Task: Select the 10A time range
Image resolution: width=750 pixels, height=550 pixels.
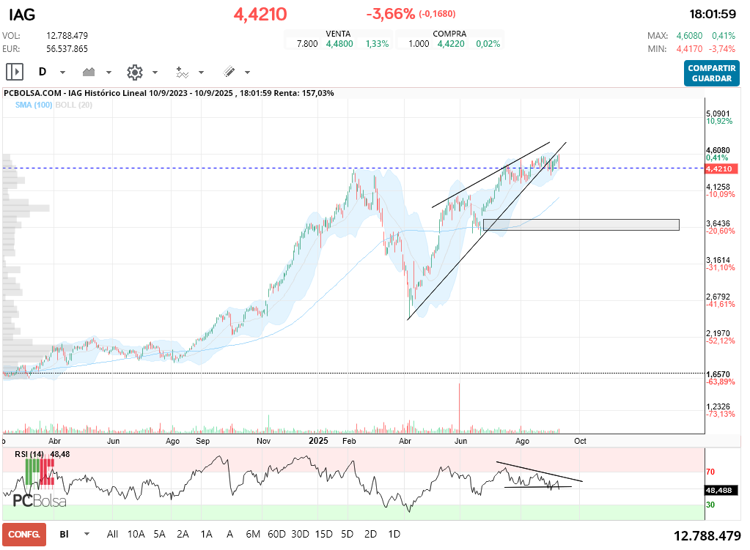Action: click(x=136, y=534)
